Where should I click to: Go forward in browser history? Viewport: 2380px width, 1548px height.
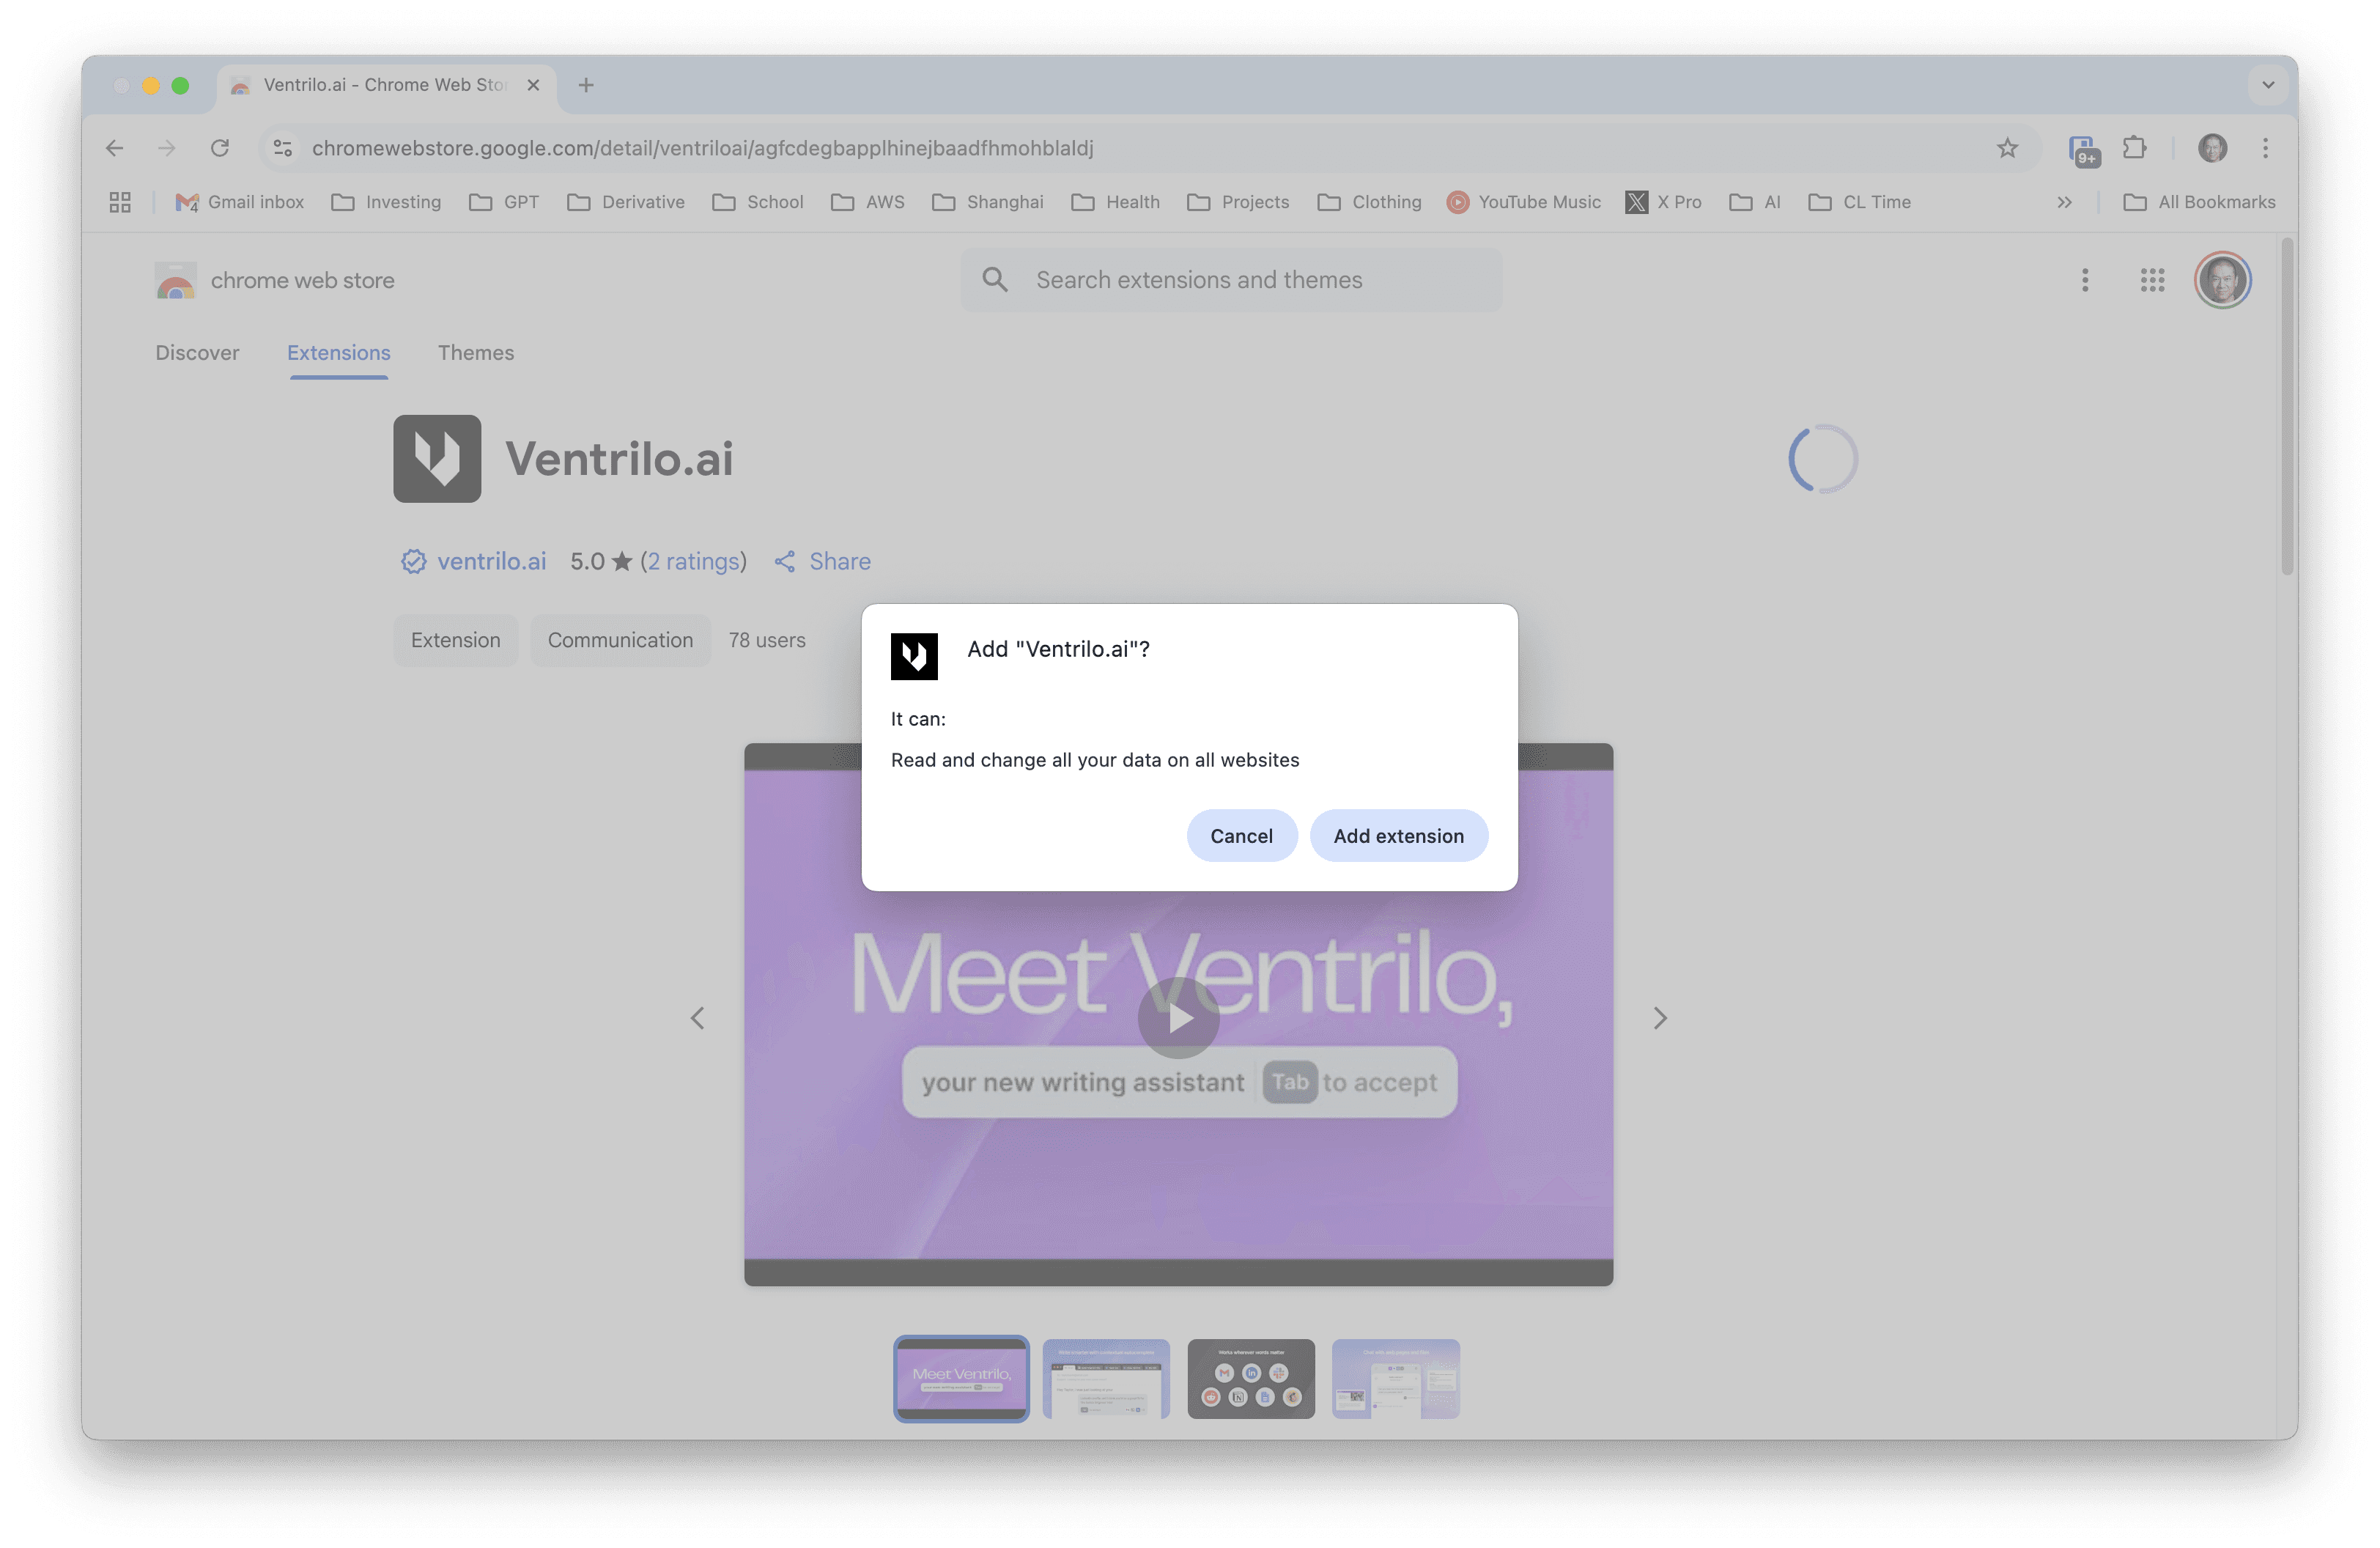pos(167,148)
